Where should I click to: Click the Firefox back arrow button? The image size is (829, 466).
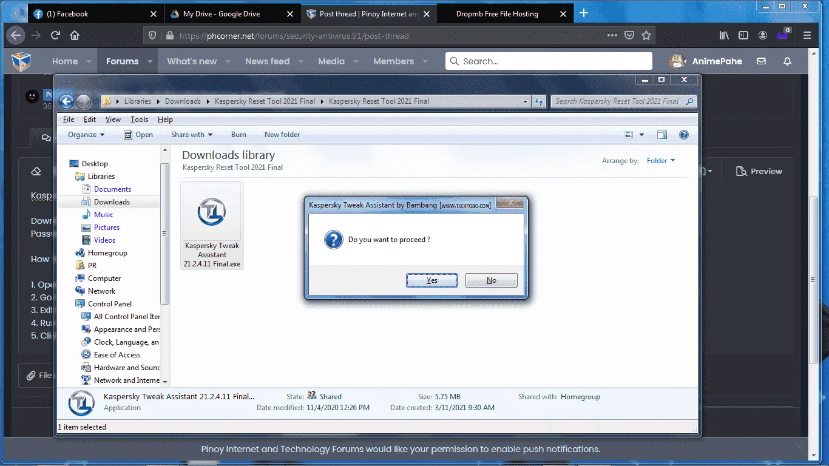tap(16, 35)
